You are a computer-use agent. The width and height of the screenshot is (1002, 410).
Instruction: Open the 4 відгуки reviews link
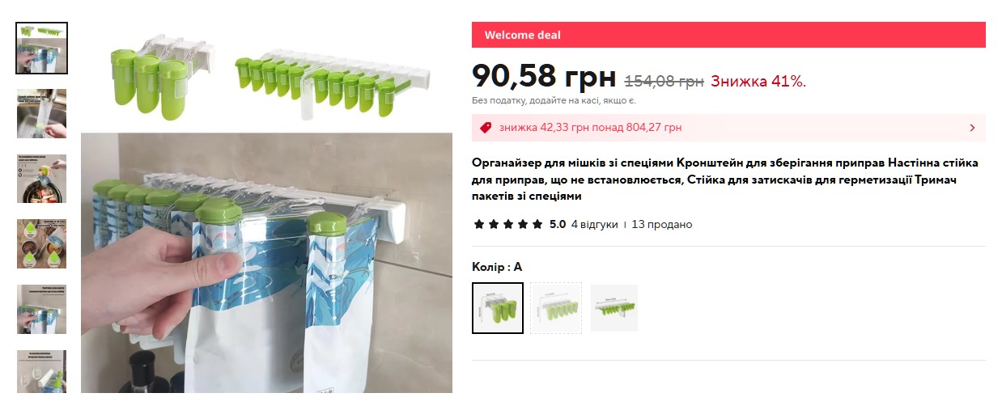(594, 224)
